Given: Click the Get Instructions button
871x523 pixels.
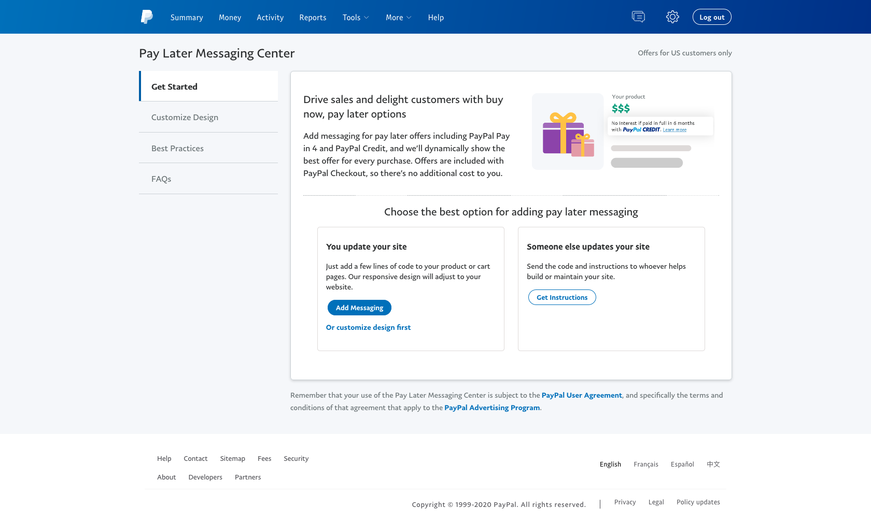Looking at the screenshot, I should tap(562, 297).
